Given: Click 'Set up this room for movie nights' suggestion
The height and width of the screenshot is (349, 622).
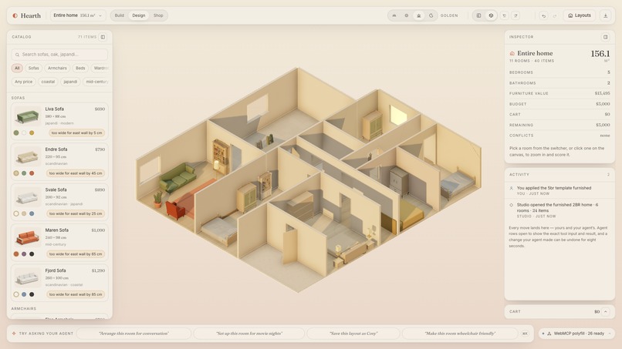Looking at the screenshot, I should (249, 334).
